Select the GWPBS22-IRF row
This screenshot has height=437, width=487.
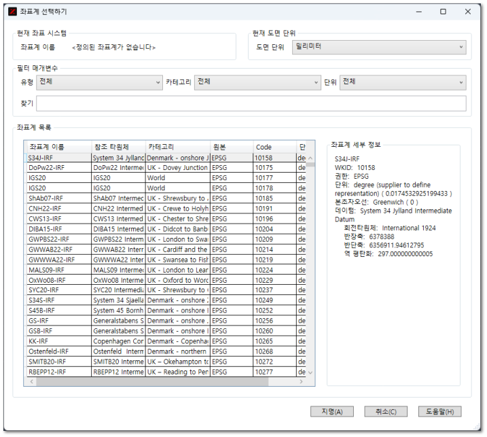tap(166, 239)
